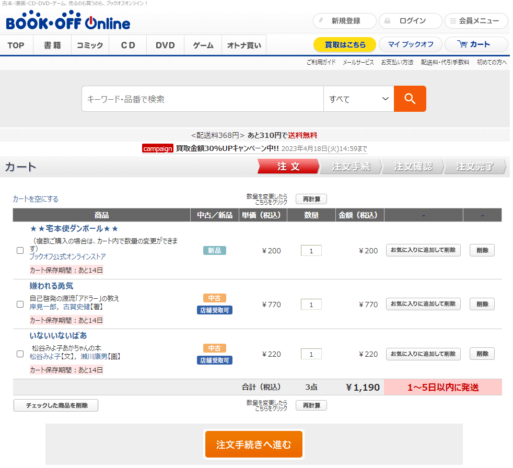Check the box for いないいないばあ item

coord(20,354)
